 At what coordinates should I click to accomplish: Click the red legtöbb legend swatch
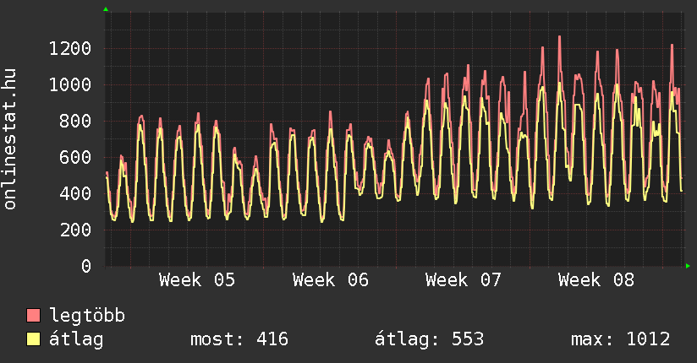(34, 316)
